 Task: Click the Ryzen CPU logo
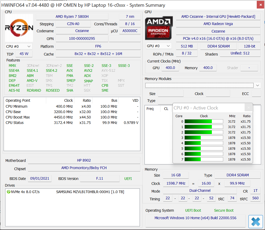coord(19,28)
